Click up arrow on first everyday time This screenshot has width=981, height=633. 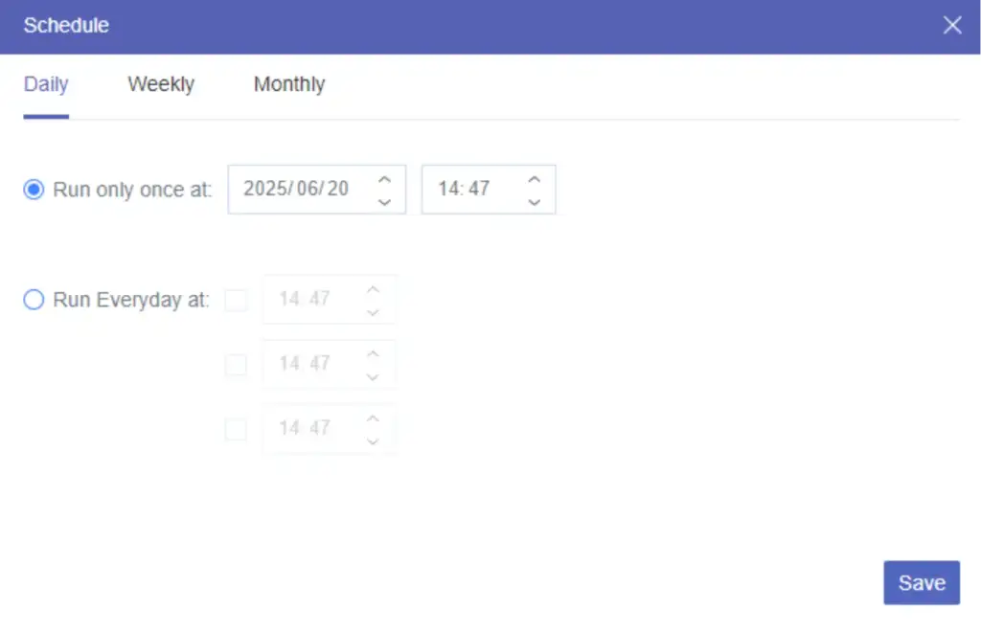click(x=373, y=289)
